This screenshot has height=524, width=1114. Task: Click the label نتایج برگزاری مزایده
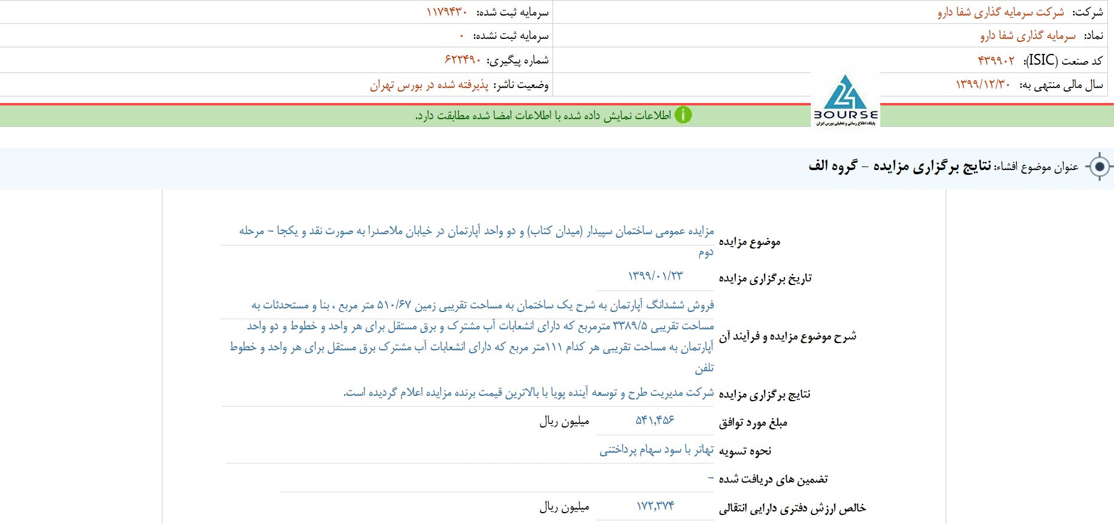(765, 394)
